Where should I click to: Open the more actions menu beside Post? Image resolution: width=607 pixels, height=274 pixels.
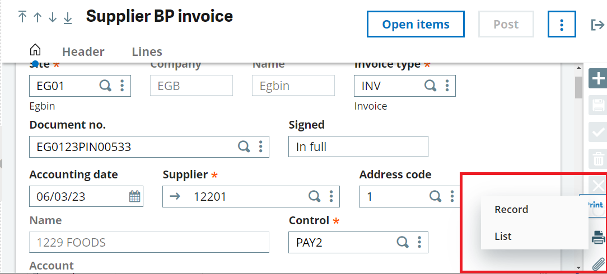[562, 25]
